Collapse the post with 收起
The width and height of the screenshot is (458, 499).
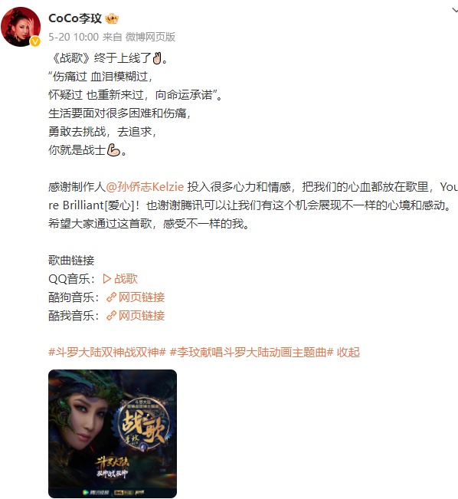tap(348, 353)
